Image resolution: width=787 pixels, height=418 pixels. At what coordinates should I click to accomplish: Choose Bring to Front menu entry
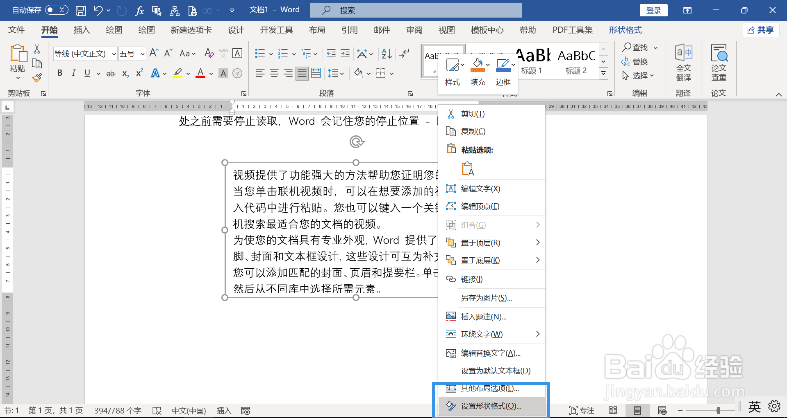click(x=491, y=243)
